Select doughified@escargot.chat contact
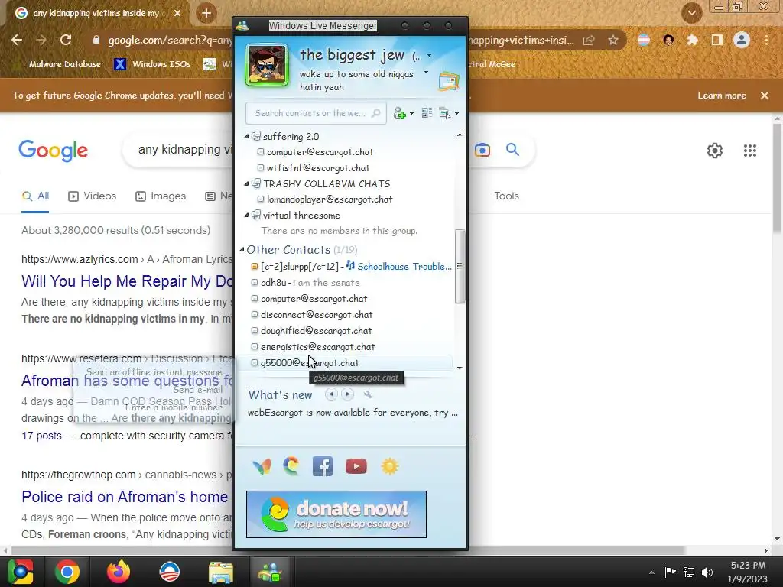This screenshot has height=587, width=783. tap(316, 330)
